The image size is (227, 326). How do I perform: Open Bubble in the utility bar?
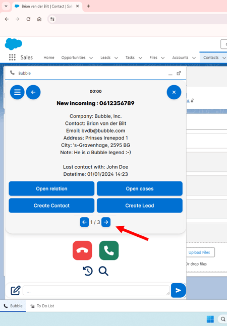(x=13, y=306)
